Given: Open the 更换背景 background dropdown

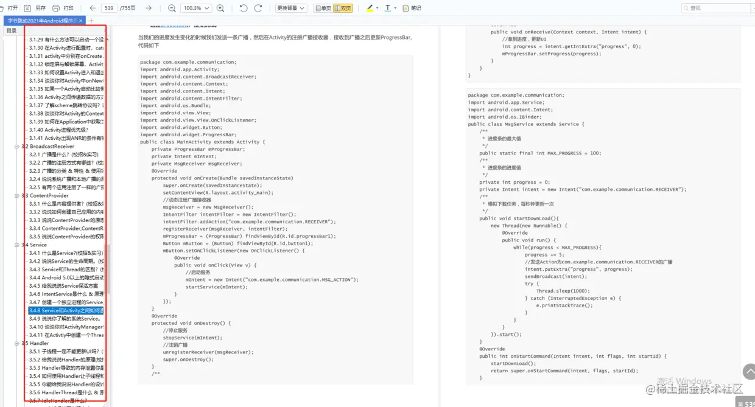Looking at the screenshot, I should pos(290,8).
